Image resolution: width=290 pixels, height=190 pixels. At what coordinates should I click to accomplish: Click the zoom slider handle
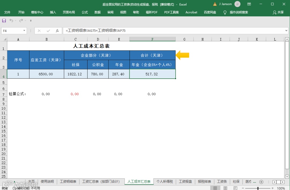pyautogui.click(x=258, y=188)
